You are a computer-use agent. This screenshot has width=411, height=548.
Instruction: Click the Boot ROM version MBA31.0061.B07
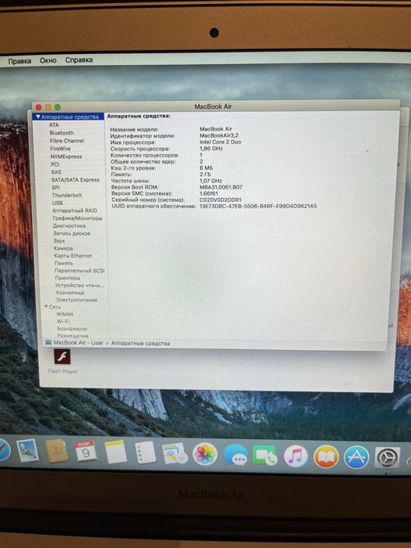221,187
